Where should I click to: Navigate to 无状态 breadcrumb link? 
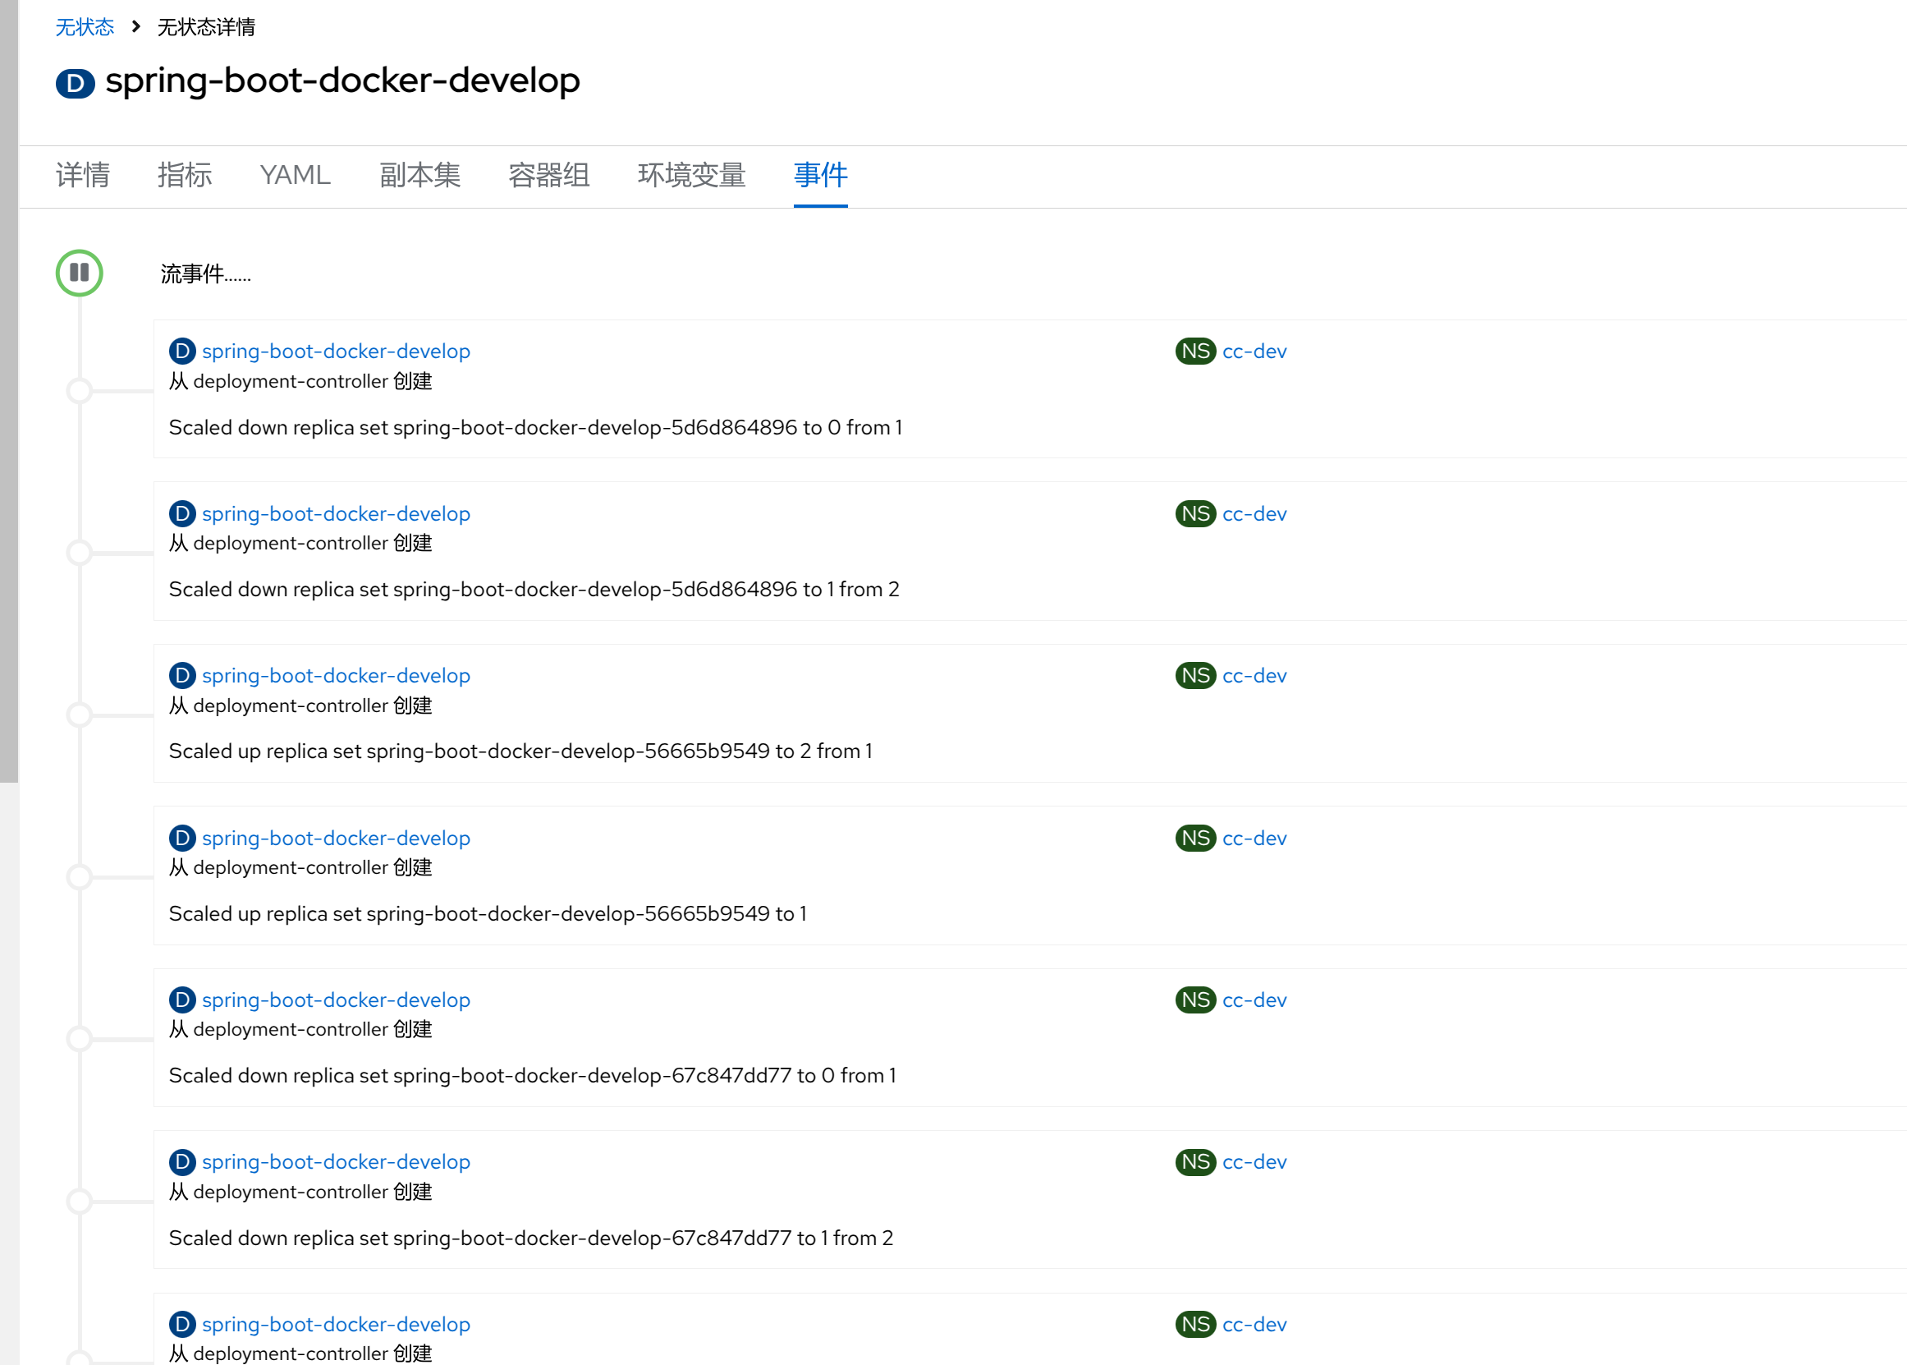84,27
